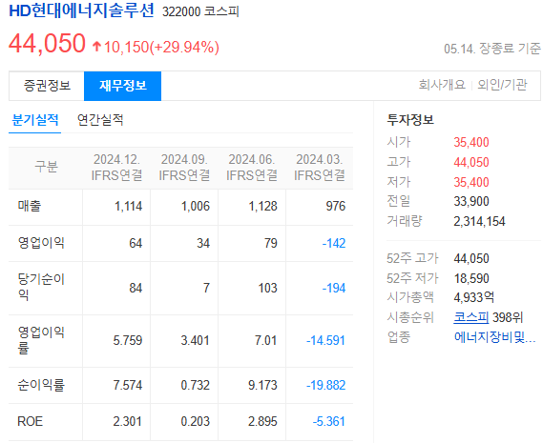Click the ROE value 2.895
The height and width of the screenshot is (443, 543).
coord(262,421)
